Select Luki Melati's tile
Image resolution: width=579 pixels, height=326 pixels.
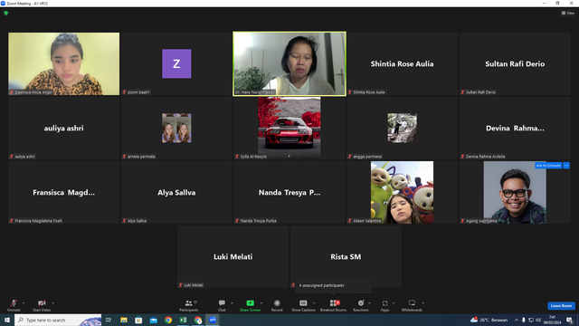(x=233, y=256)
